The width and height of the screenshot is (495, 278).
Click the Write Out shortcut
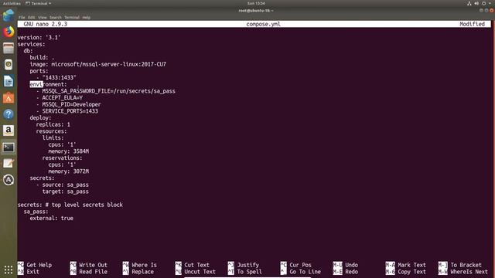89,265
